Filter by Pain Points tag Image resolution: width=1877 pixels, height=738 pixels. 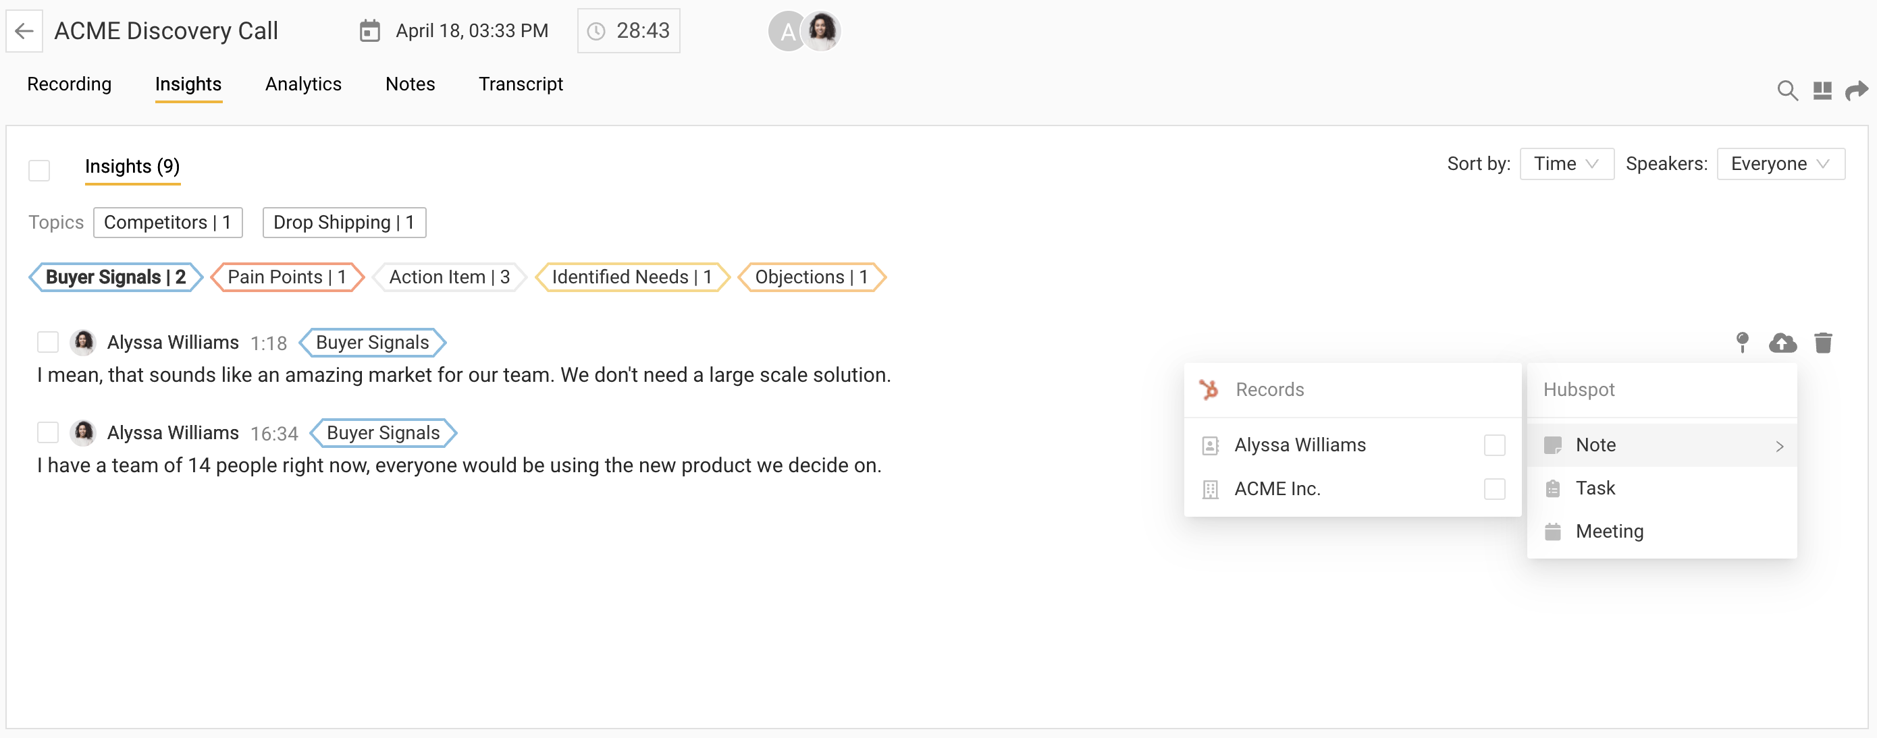(x=286, y=277)
